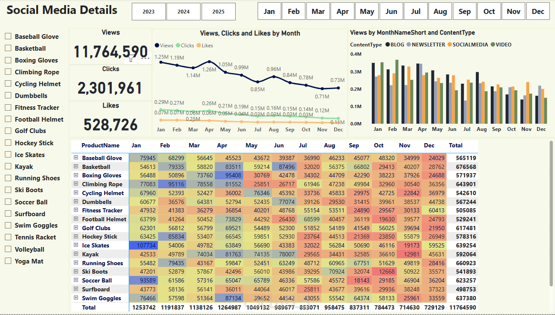This screenshot has width=555, height=315.
Task: Select the Ice Skates cell value 107734
Action: point(143,245)
